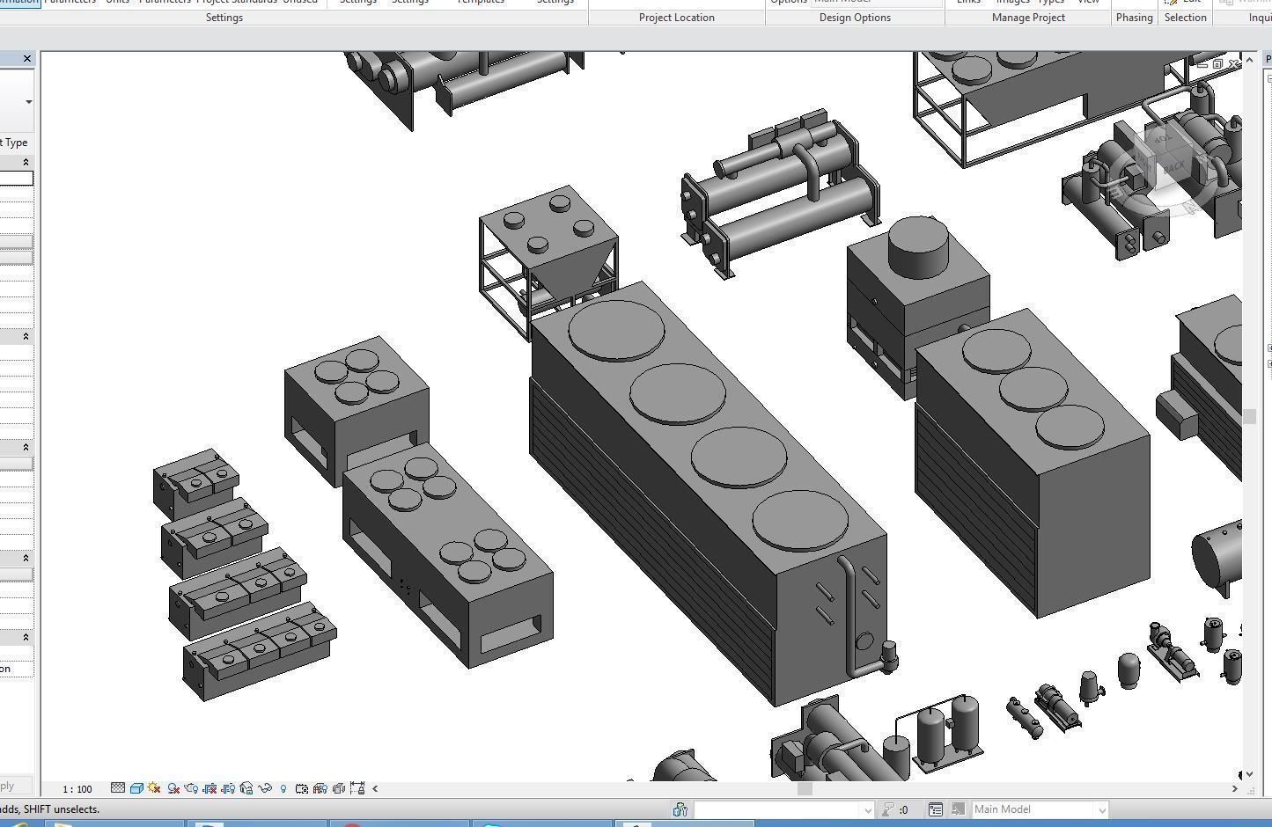Change the 1:100 view scale
The height and width of the screenshot is (827, 1272).
coord(76,788)
